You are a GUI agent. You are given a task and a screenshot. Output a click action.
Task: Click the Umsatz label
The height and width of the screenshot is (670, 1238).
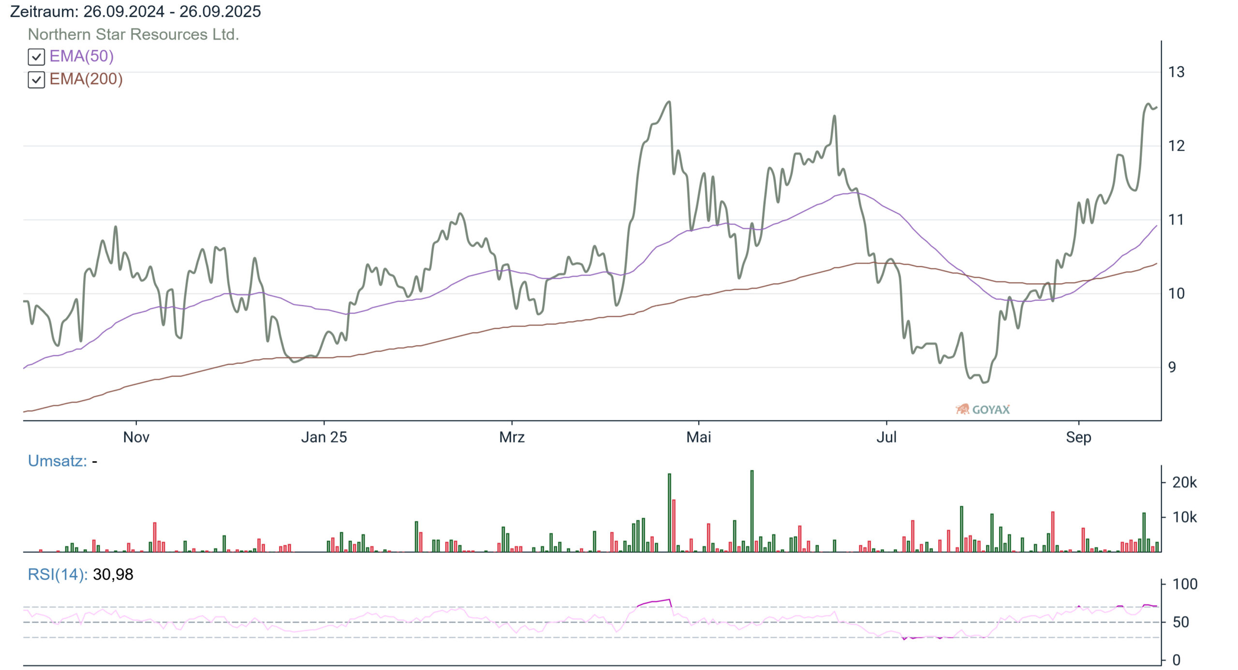point(58,461)
